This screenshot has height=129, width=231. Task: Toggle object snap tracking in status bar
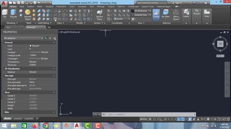click(x=179, y=119)
